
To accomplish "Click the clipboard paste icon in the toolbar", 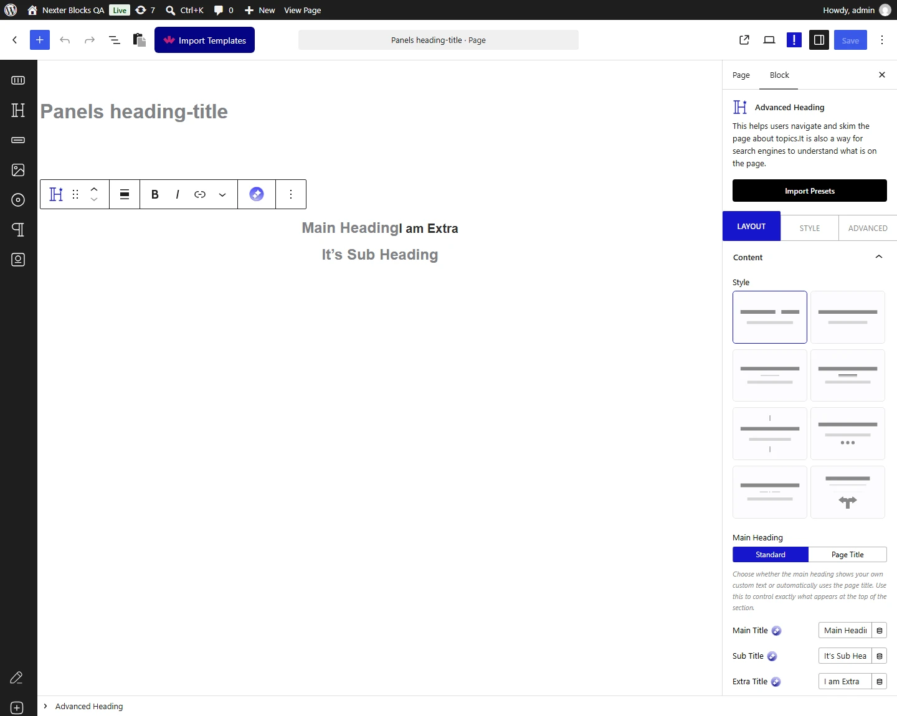I will point(140,40).
